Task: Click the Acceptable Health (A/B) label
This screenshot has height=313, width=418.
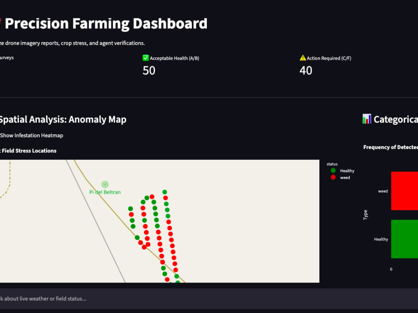Action: 174,58
